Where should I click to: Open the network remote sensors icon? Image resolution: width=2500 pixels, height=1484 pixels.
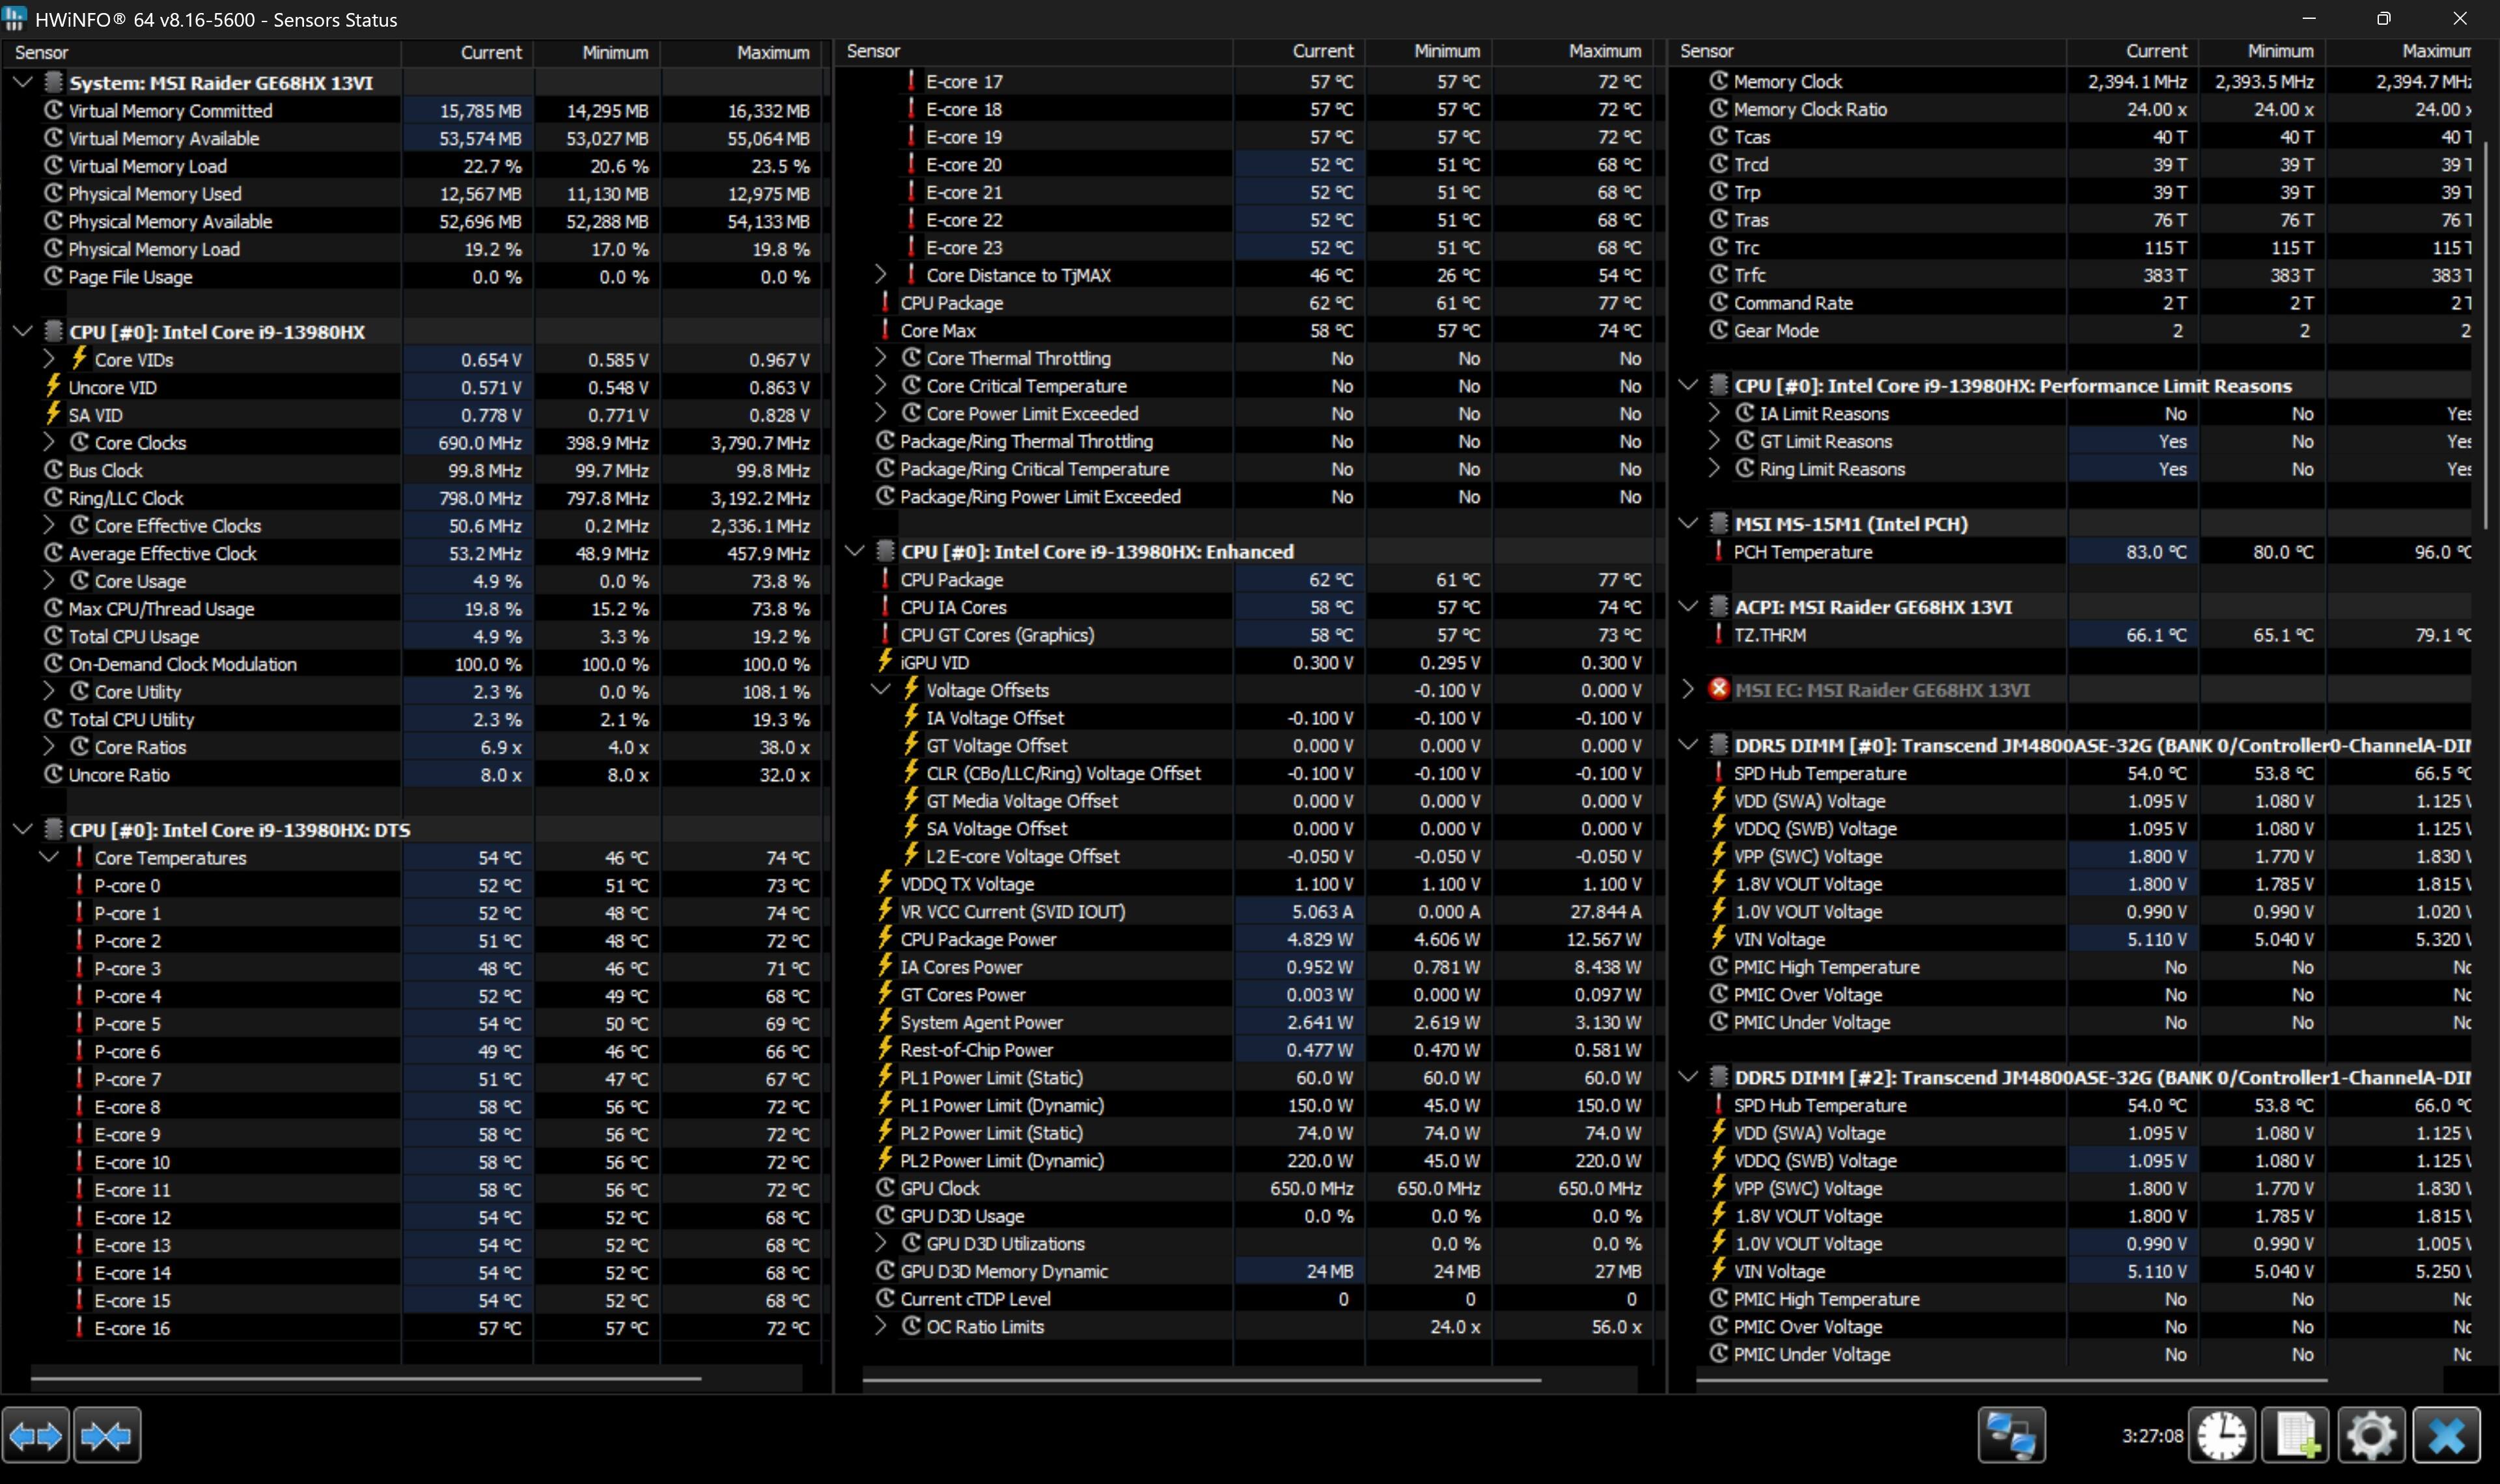coord(2011,1436)
